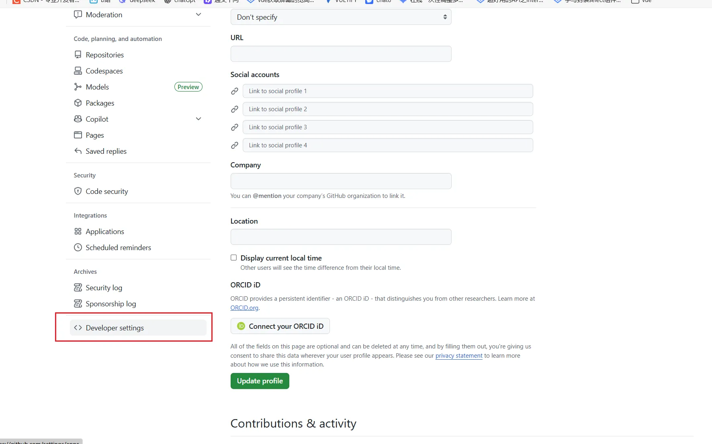This screenshot has width=712, height=444.
Task: Expand the Copilot submenu chevron
Action: (x=198, y=119)
